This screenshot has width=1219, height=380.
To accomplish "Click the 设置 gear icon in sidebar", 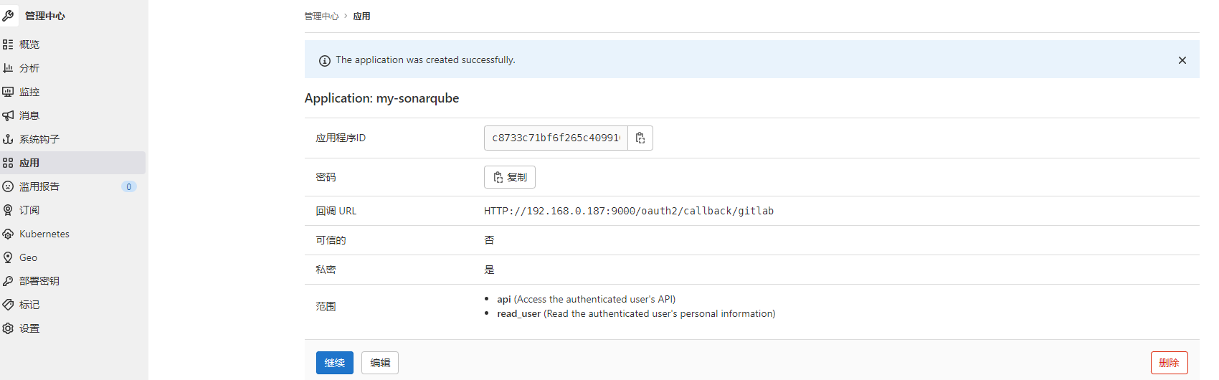I will point(8,328).
